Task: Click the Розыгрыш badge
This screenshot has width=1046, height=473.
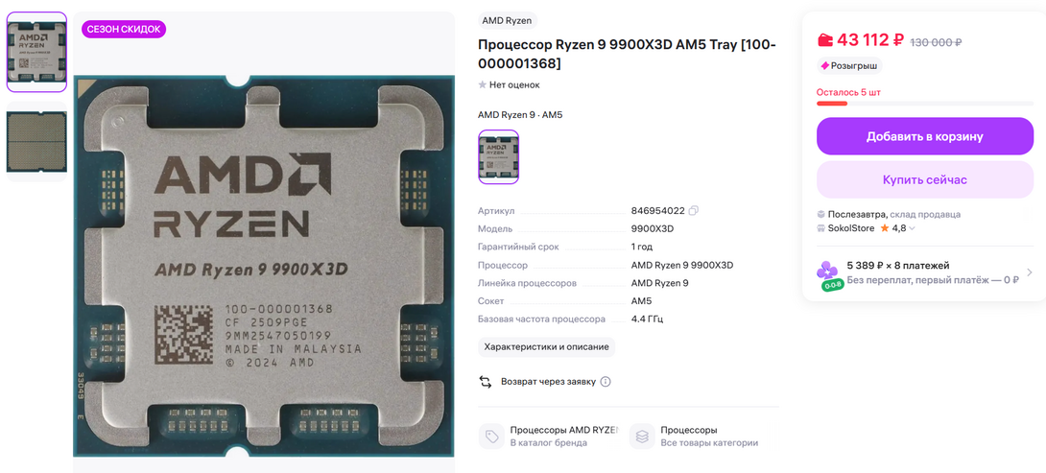Action: click(849, 66)
